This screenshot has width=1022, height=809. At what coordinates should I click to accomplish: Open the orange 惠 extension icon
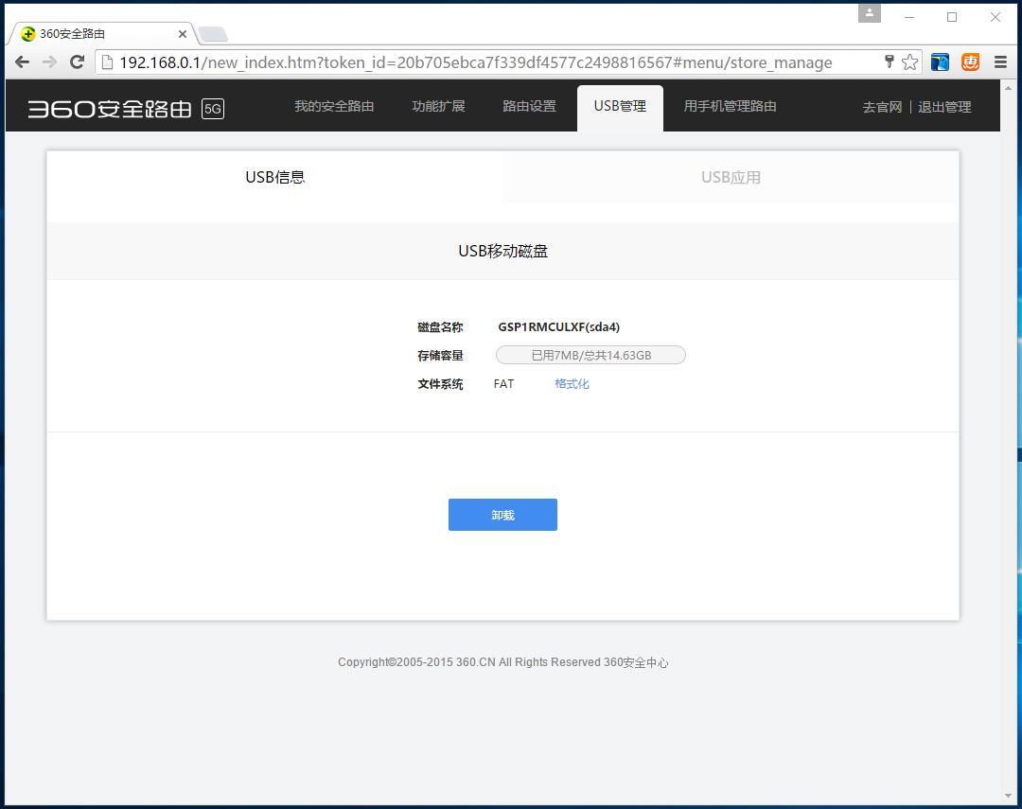point(970,62)
